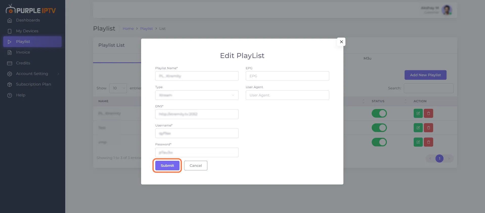The height and width of the screenshot is (213, 485).
Task: Open My Devices via the tablet icon
Action: (x=10, y=31)
